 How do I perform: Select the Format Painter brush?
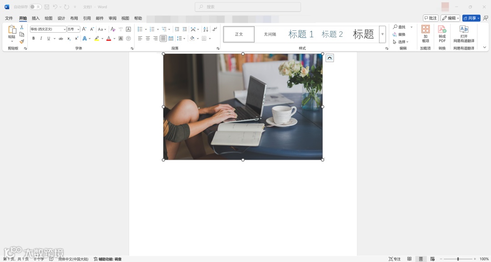[22, 42]
